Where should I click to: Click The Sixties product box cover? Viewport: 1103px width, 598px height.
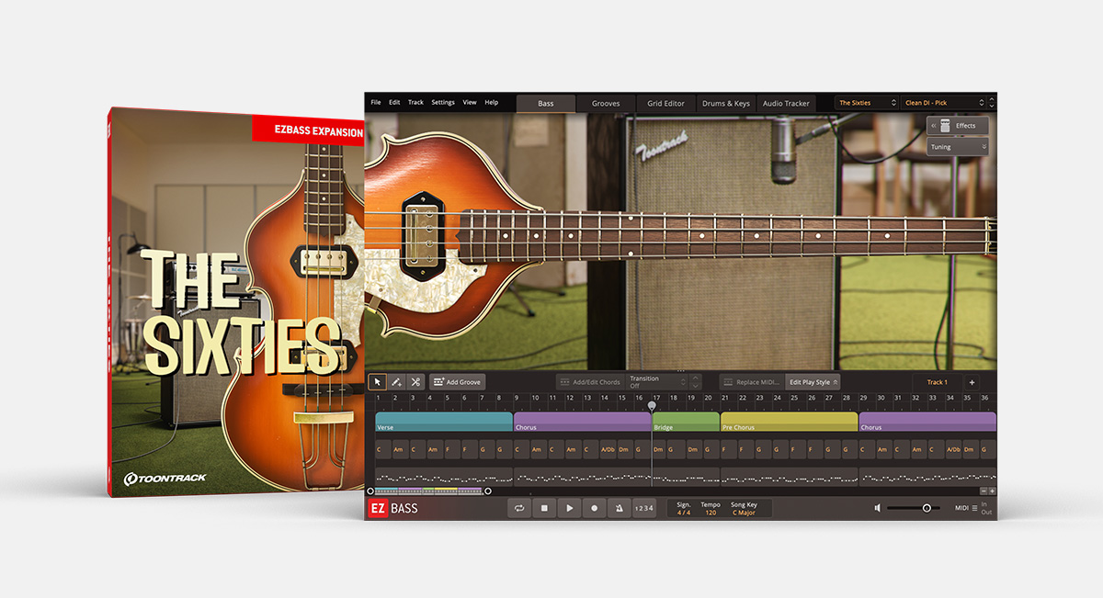pos(237,302)
